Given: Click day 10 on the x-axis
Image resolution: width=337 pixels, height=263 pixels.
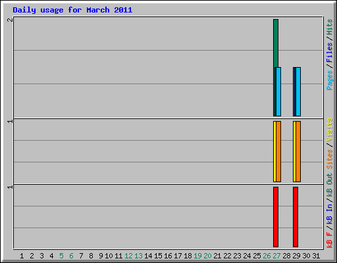Looking at the screenshot, I should tap(109, 256).
